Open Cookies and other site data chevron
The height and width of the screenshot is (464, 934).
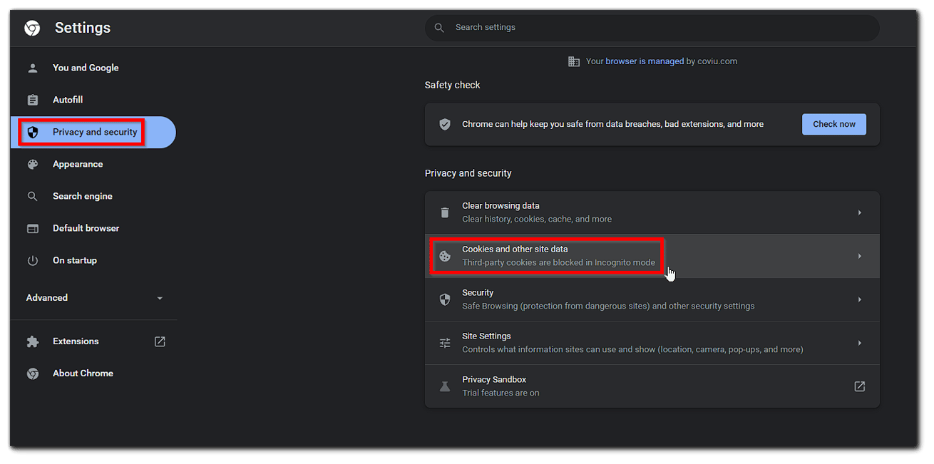click(859, 256)
